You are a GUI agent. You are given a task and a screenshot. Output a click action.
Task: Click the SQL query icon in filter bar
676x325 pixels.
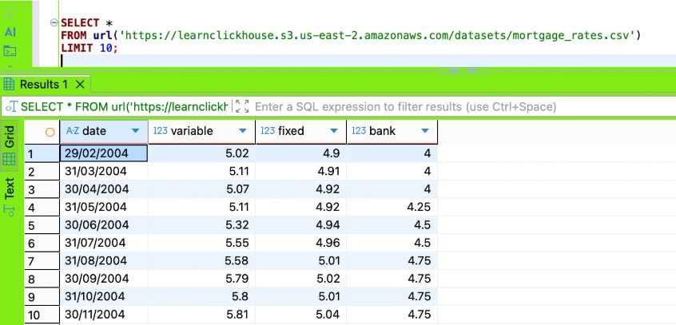(12, 106)
